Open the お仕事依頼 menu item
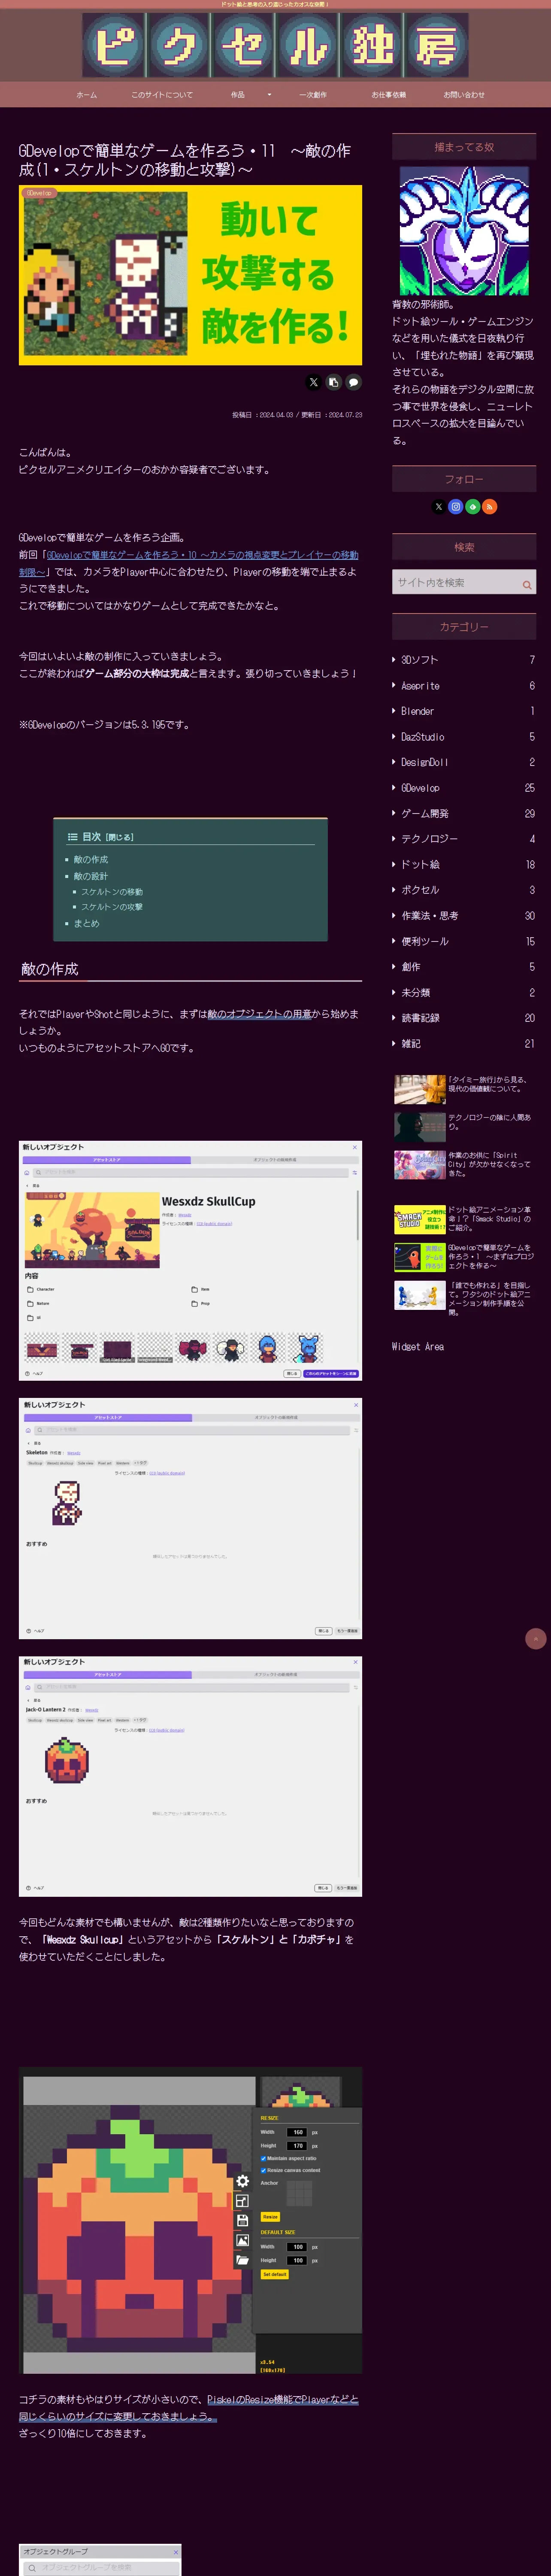The image size is (551, 2576). (x=389, y=95)
